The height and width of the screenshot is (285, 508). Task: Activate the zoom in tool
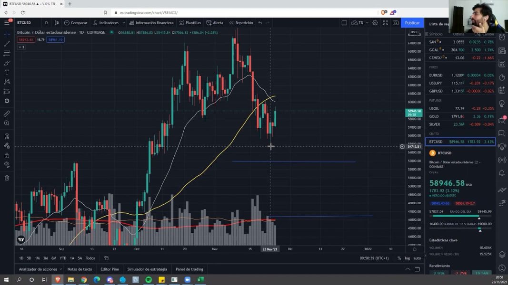[x=7, y=123]
